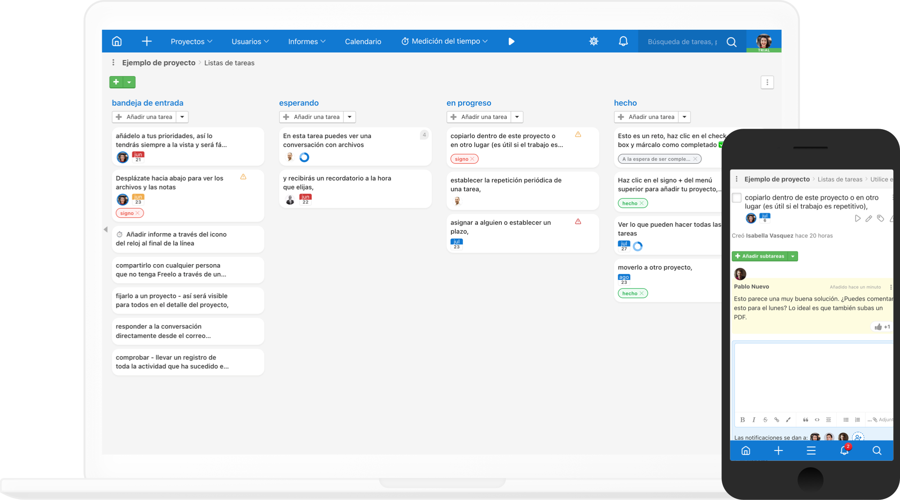Like the comment with thumbs-up +1

tap(882, 327)
